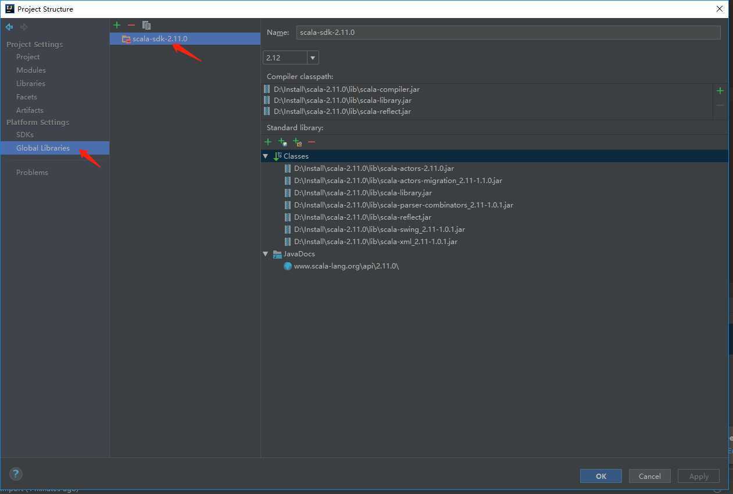This screenshot has width=733, height=494.
Task: Copy the selected library
Action: (x=146, y=25)
